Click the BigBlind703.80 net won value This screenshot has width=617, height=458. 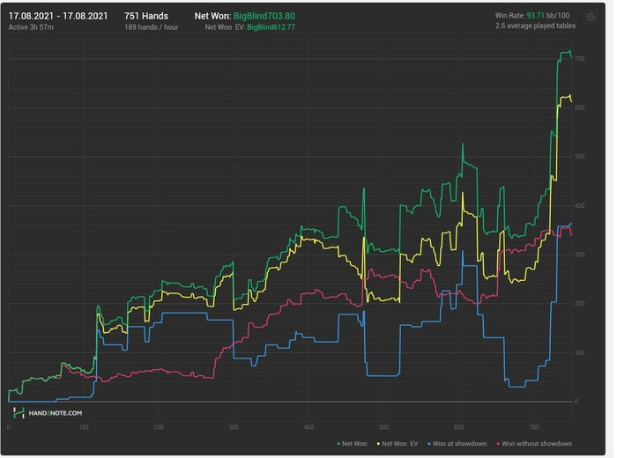[264, 16]
